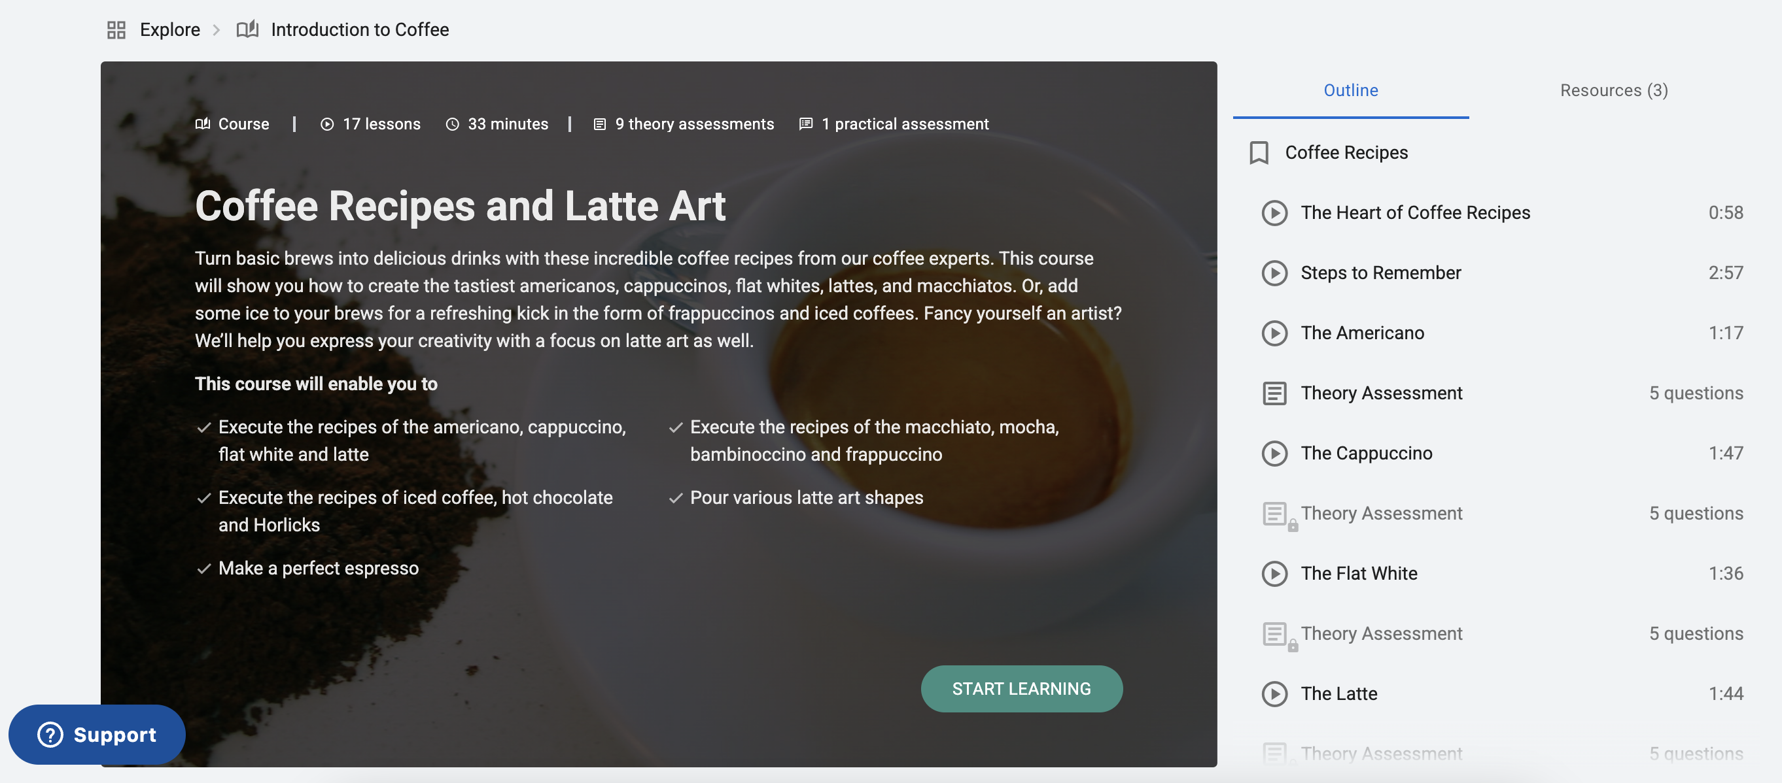Click the play icon beside The Latte
1782x783 pixels.
(x=1274, y=694)
